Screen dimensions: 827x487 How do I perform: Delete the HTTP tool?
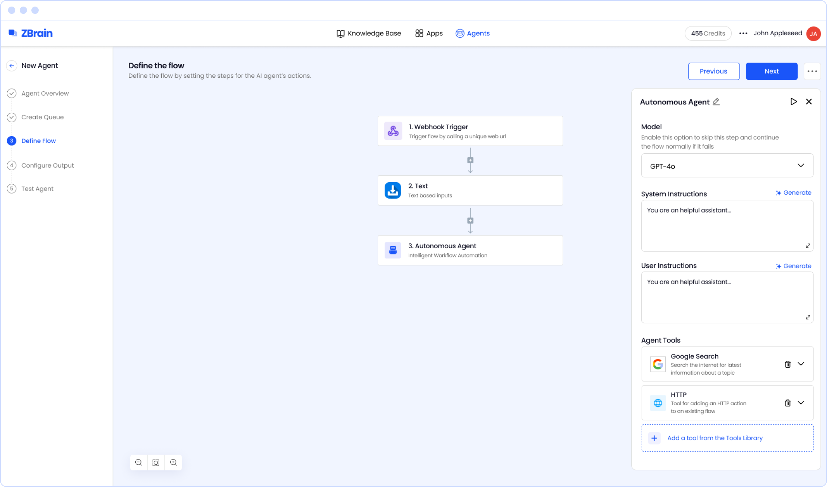point(788,403)
